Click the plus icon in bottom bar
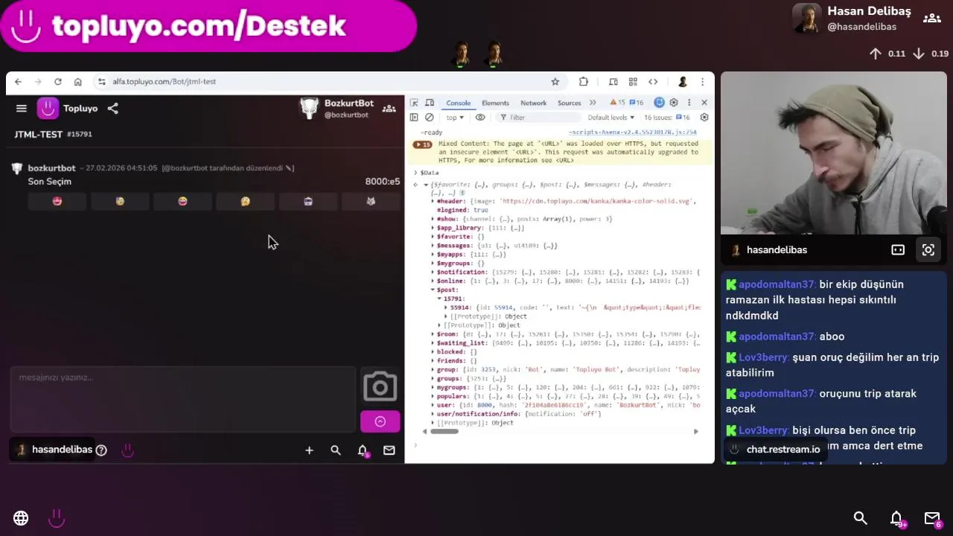The width and height of the screenshot is (953, 536). pyautogui.click(x=309, y=450)
